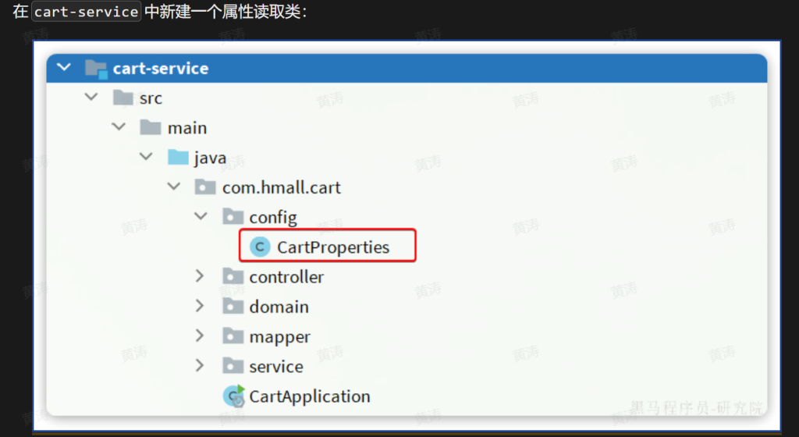This screenshot has width=799, height=437.
Task: Expand the service package chevron
Action: [x=201, y=366]
